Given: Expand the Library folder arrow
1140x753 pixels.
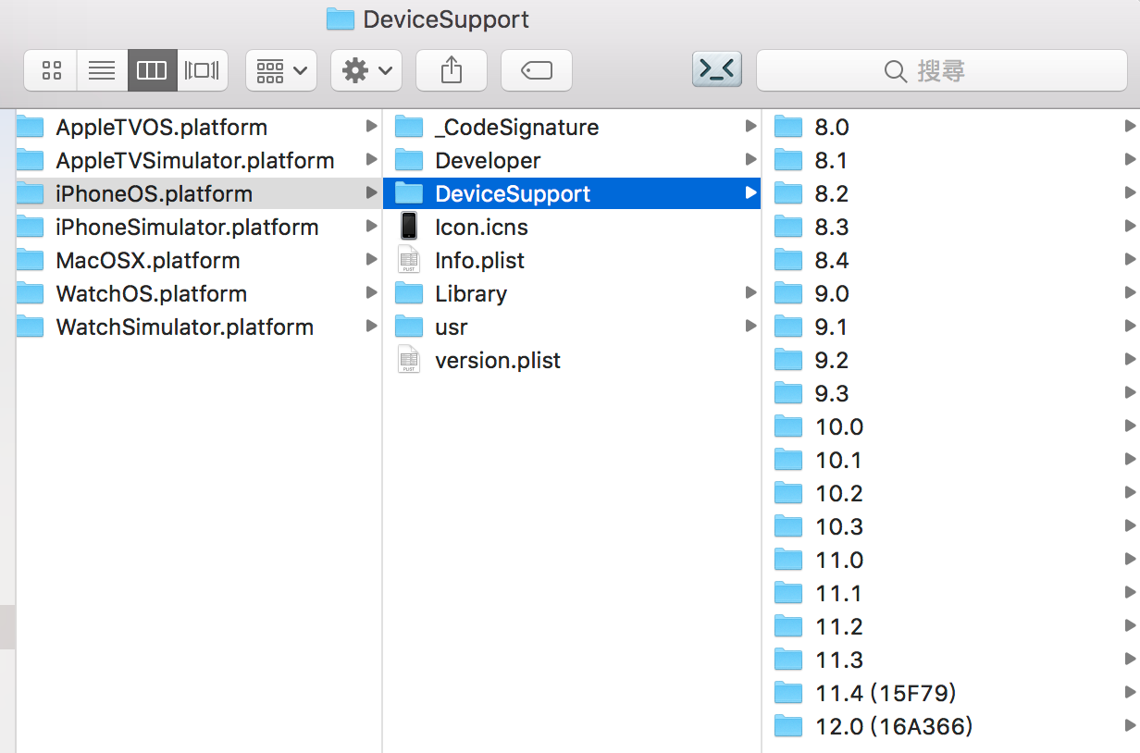Looking at the screenshot, I should [x=750, y=293].
